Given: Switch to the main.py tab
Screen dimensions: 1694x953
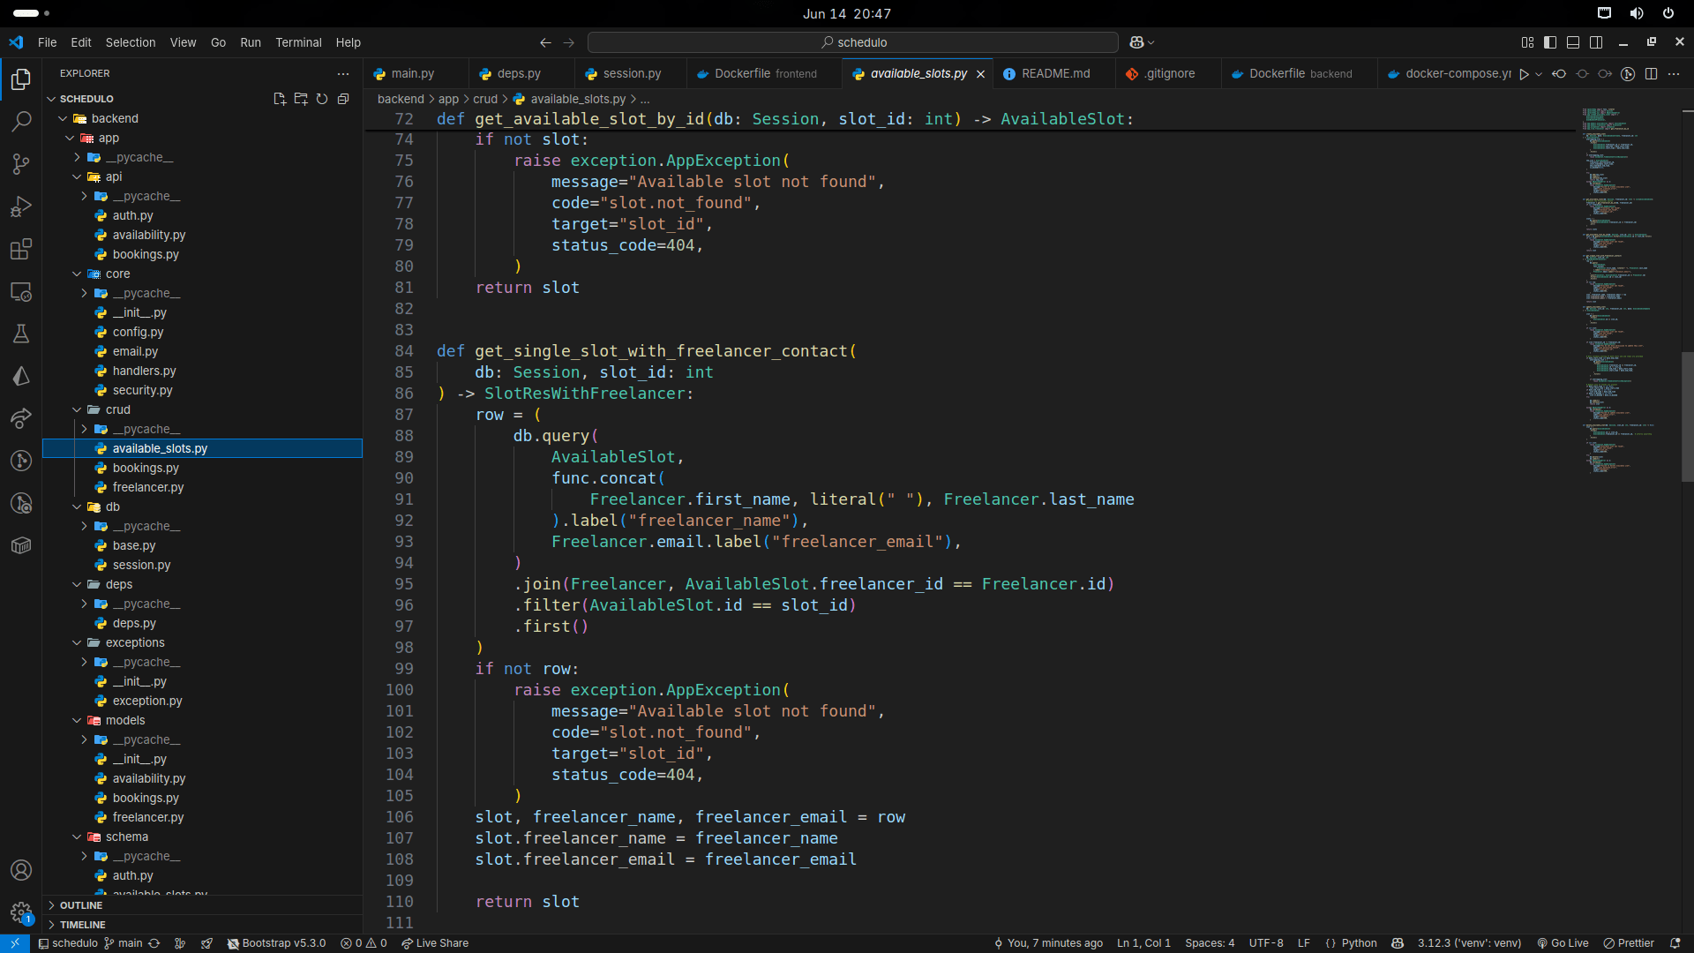Looking at the screenshot, I should click(411, 74).
